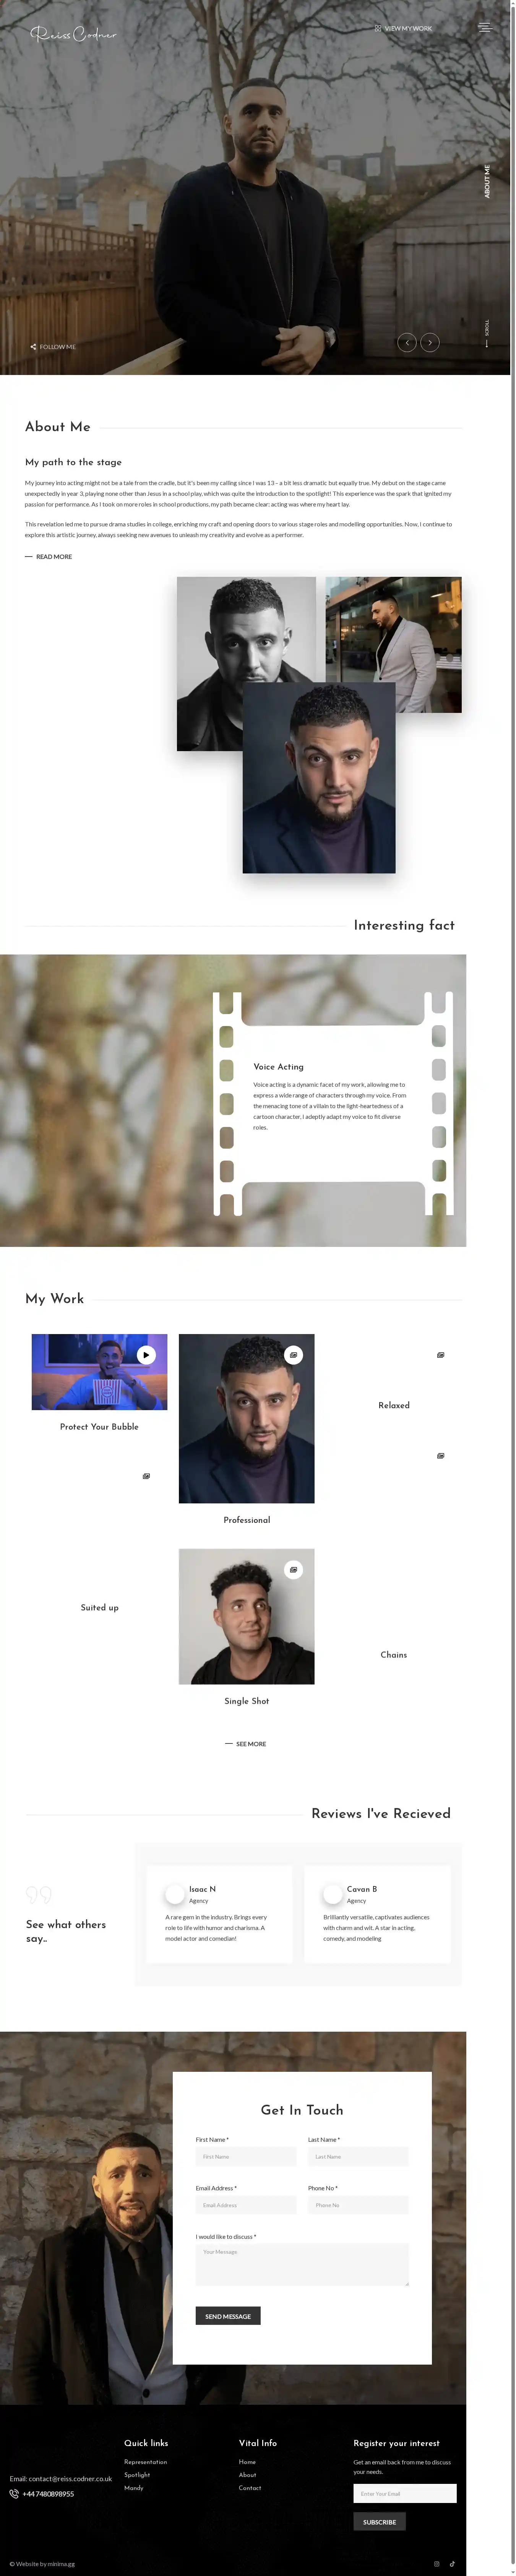The image size is (516, 2576).
Task: Click the About Me side scroll marker
Action: tap(487, 181)
